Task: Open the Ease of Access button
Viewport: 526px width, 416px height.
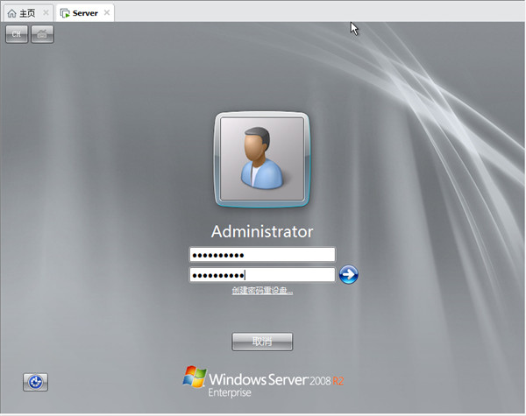Action: [36, 382]
